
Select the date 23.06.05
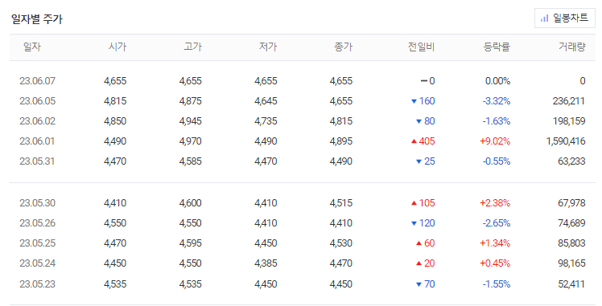[37, 101]
